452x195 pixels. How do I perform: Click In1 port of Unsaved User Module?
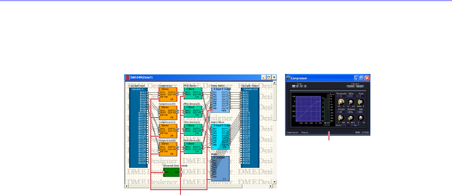pyautogui.click(x=164, y=172)
